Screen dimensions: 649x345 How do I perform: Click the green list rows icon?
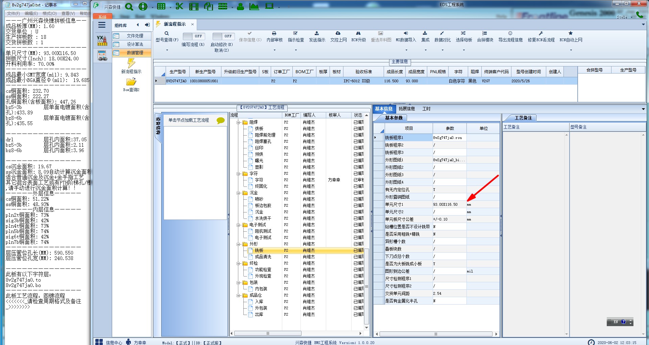(222, 6)
